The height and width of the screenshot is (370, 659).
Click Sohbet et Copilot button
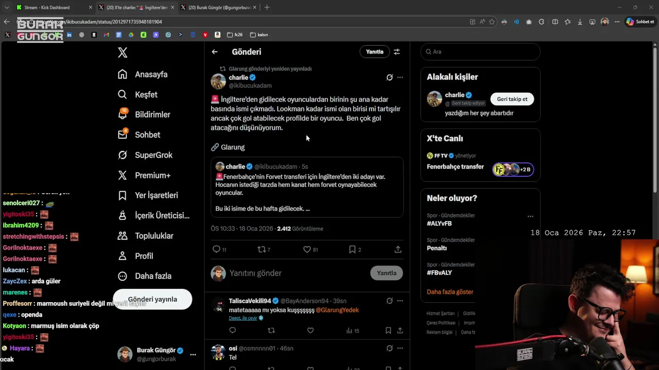(x=640, y=22)
